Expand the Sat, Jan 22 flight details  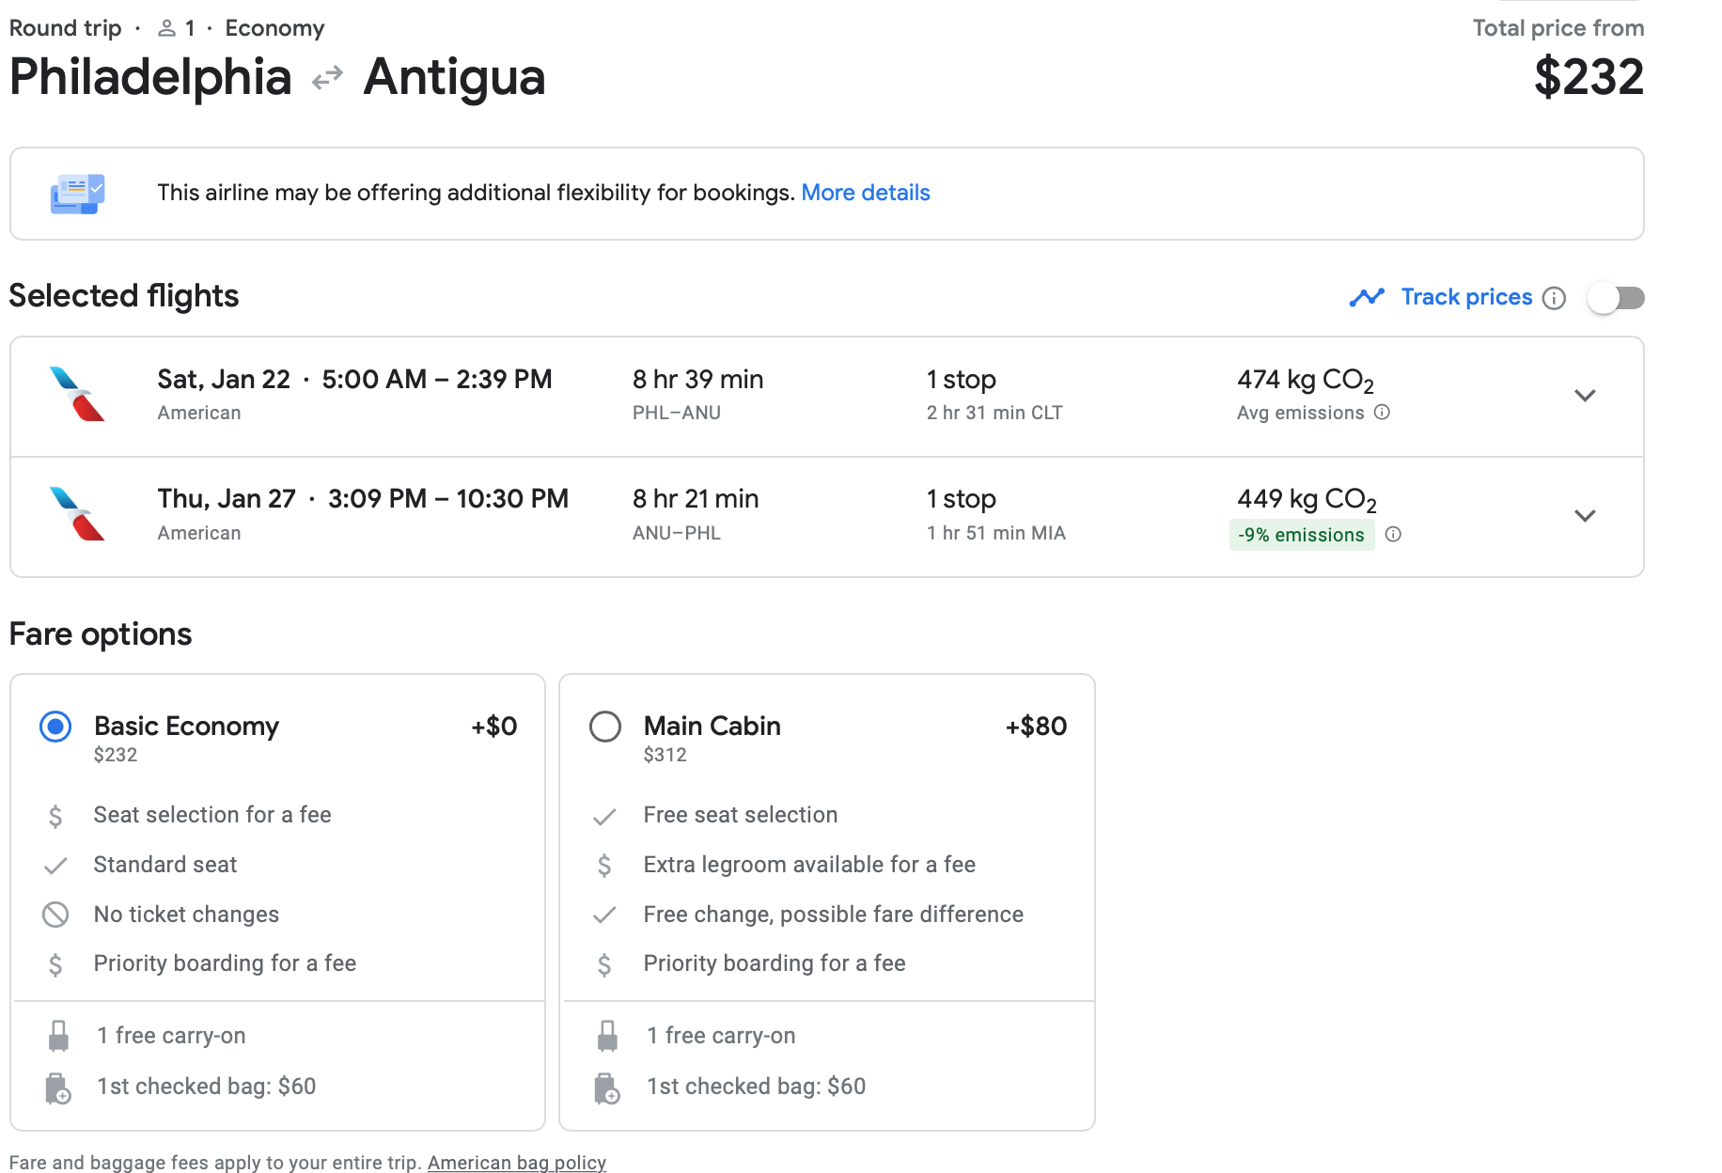click(1585, 396)
